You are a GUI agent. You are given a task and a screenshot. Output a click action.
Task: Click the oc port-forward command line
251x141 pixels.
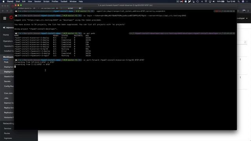114,60
